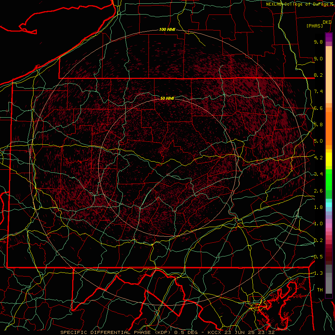Click the -1.3 value on the color scale

(x=317, y=273)
